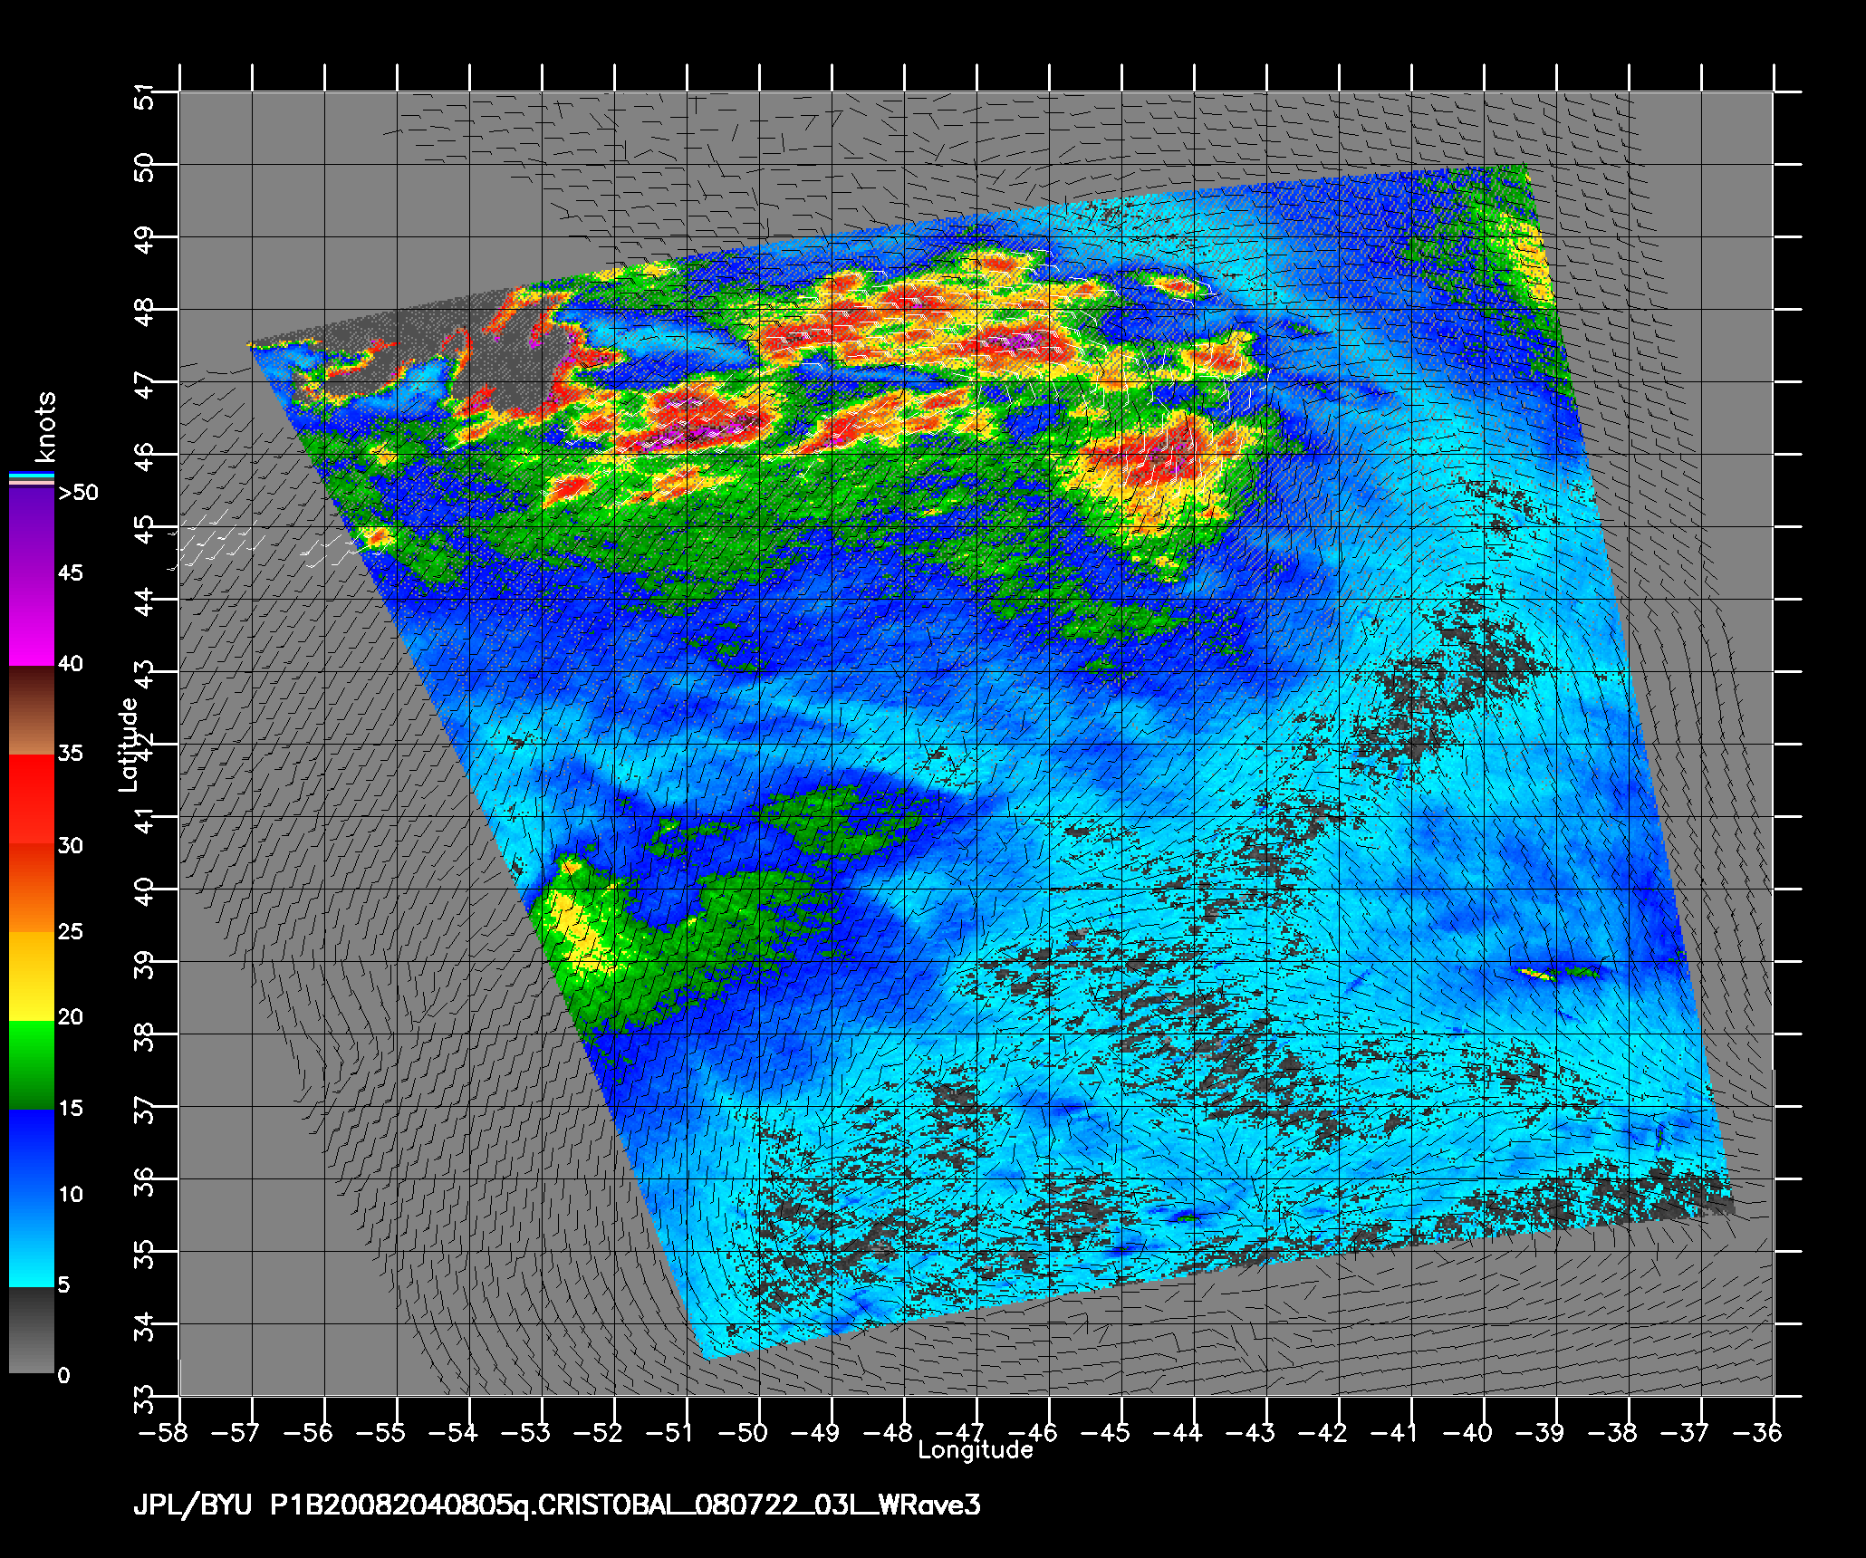Click latitude tick label 39
The height and width of the screenshot is (1558, 1866).
(x=144, y=963)
